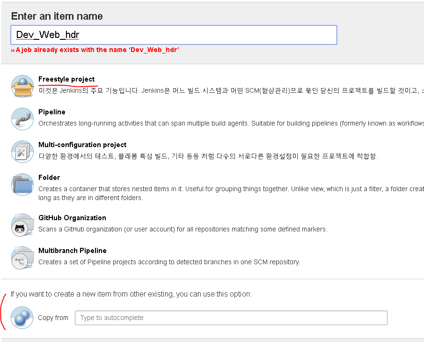Select Multibranch Pipeline title

(73, 251)
